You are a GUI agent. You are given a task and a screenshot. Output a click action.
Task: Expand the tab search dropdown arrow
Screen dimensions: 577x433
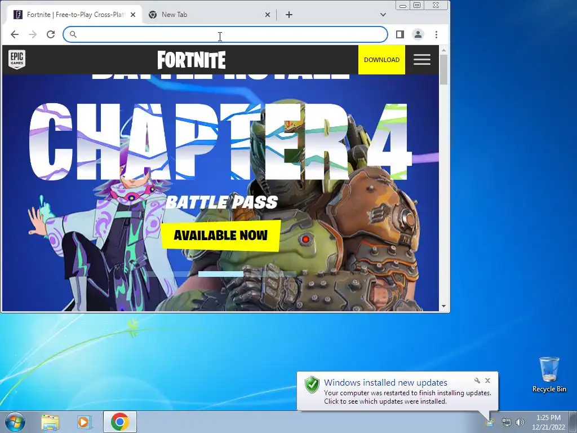pos(383,15)
